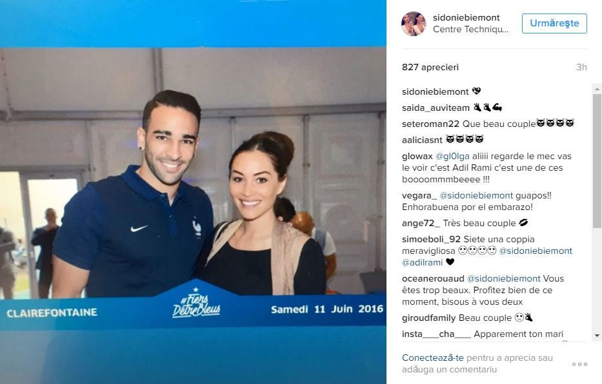Open the giroudfamily commenter profile

pyautogui.click(x=428, y=318)
